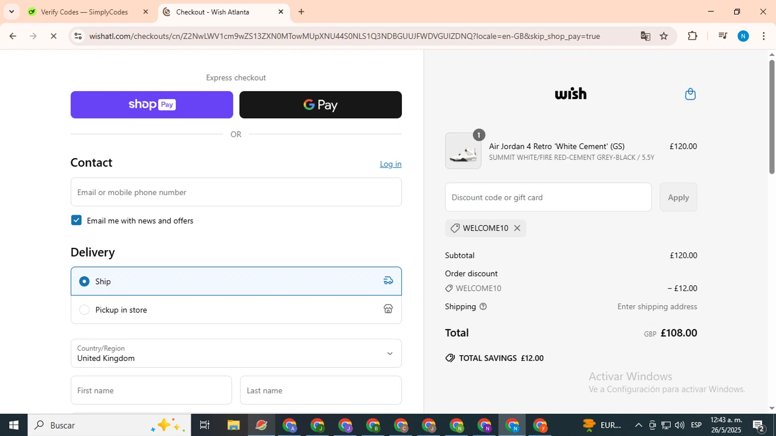The width and height of the screenshot is (776, 436).
Task: Remove the WELCOME10 discount tag
Action: 517,228
